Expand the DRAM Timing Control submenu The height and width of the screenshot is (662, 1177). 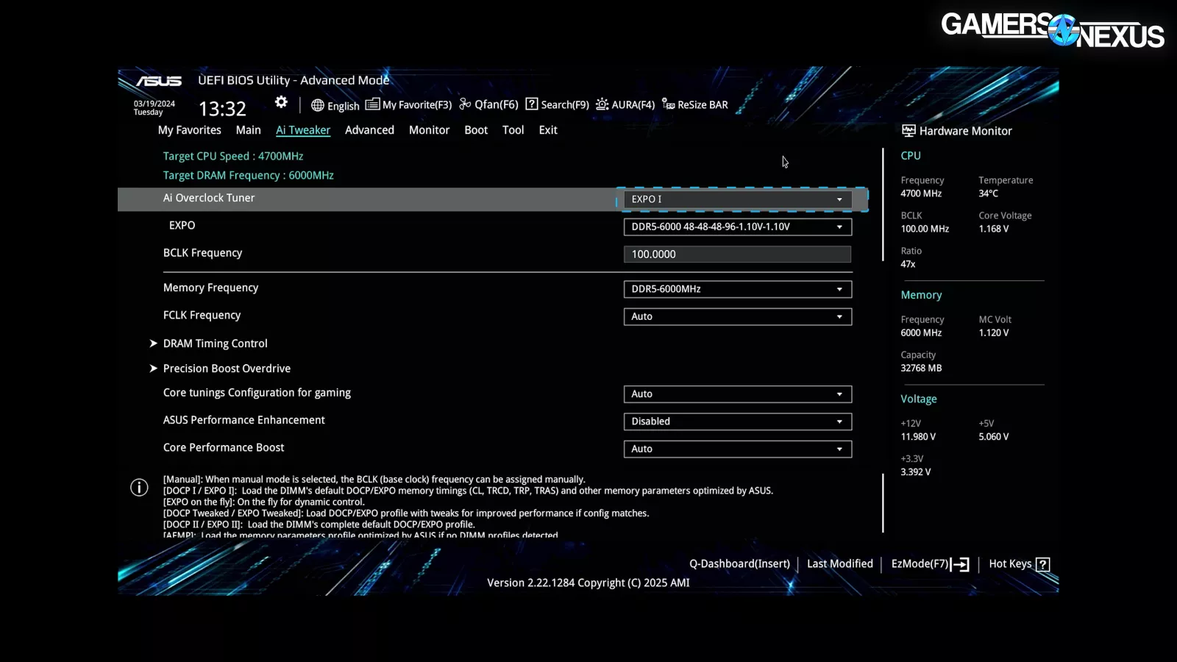pyautogui.click(x=216, y=344)
